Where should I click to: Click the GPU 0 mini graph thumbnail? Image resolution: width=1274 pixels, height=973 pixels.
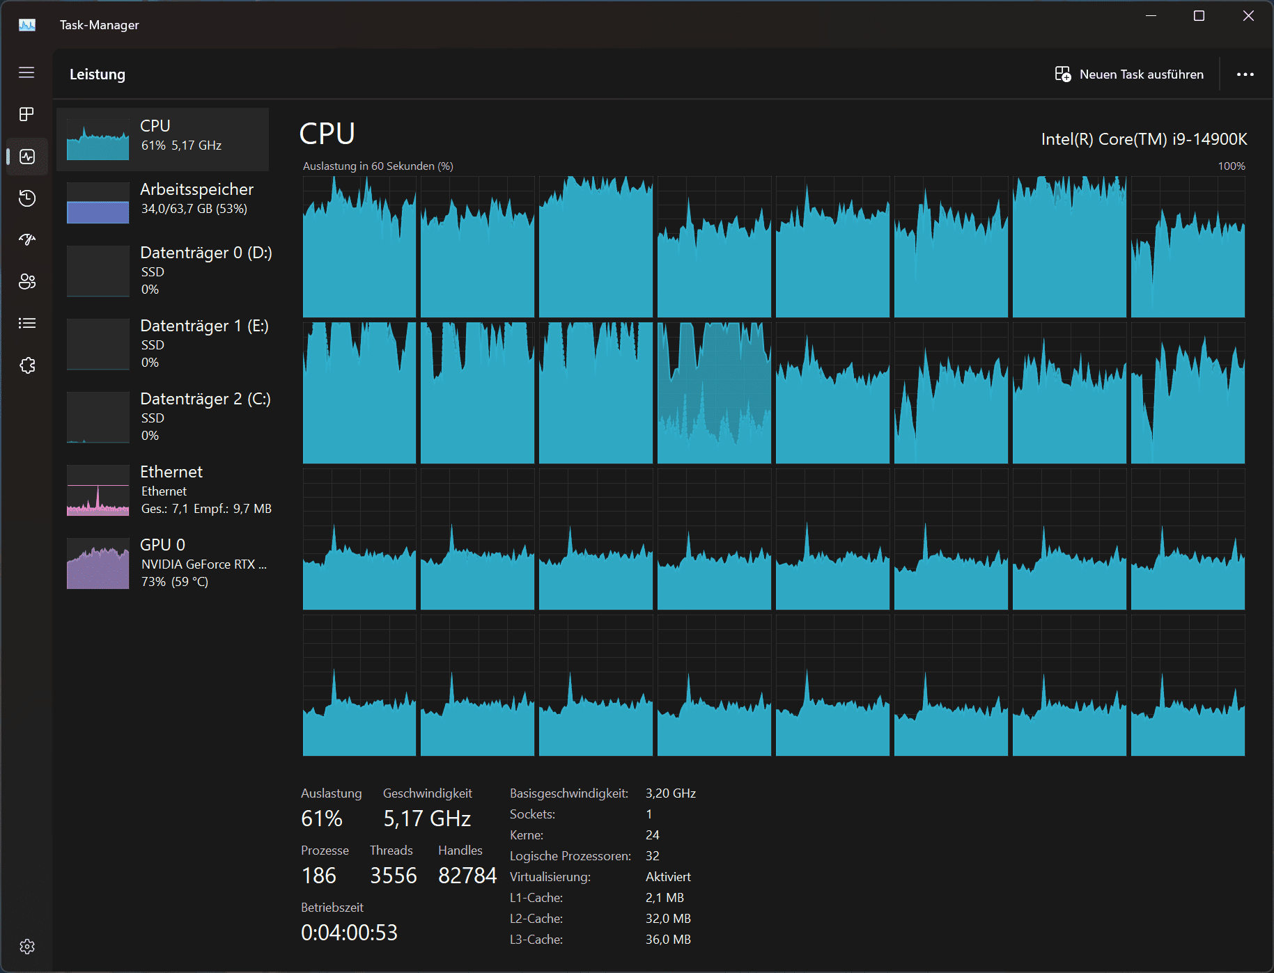pos(98,564)
